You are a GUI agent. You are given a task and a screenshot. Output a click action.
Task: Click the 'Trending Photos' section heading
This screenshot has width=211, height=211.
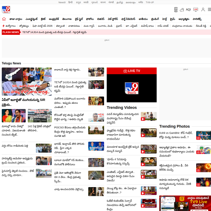[x=174, y=126]
